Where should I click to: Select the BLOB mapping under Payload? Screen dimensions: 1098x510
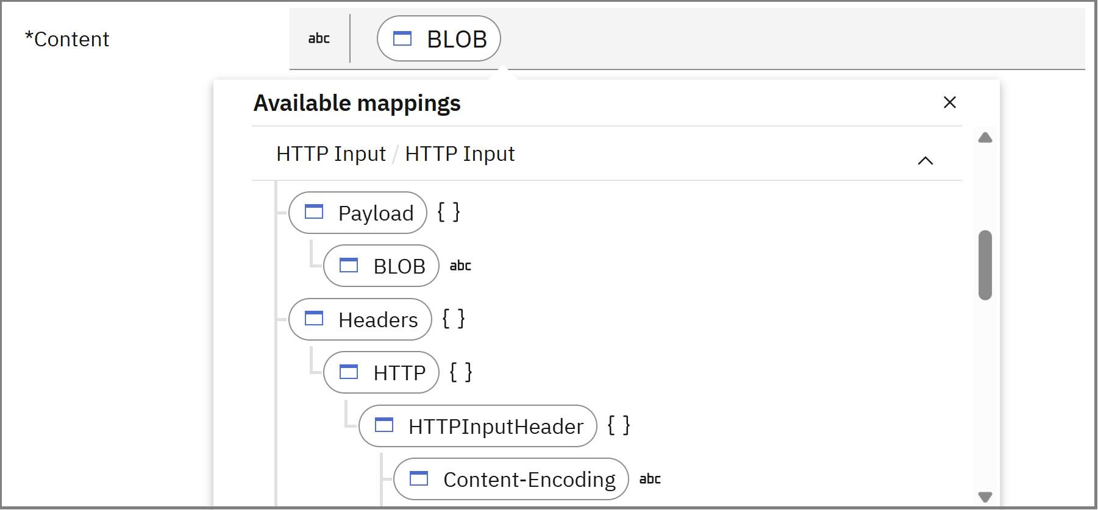click(x=381, y=266)
